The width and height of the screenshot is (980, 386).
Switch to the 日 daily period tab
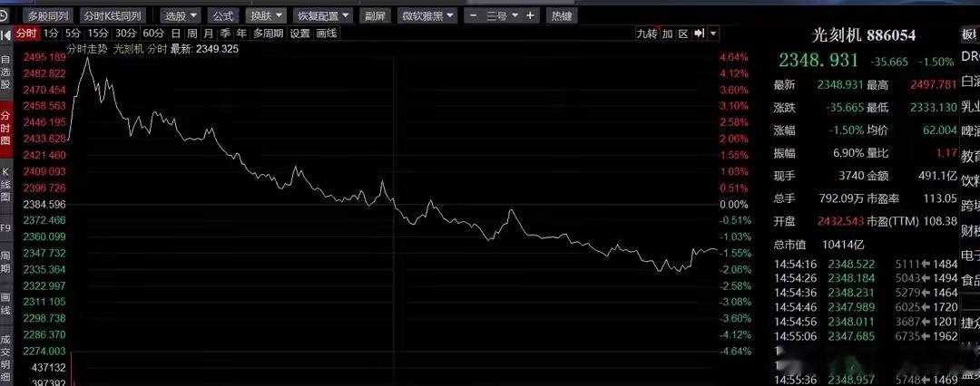tap(176, 34)
